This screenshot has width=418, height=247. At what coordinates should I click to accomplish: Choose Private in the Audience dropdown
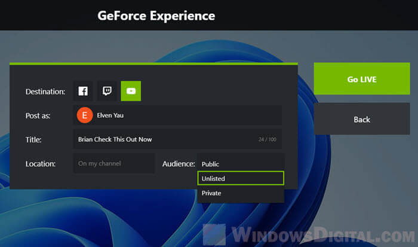(241, 193)
